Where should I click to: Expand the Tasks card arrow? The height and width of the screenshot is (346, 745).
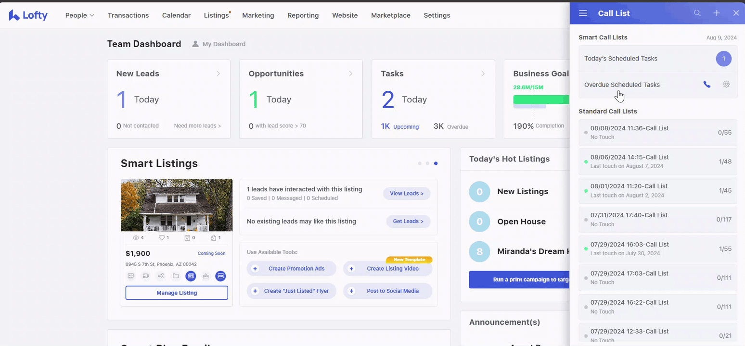[x=483, y=74]
